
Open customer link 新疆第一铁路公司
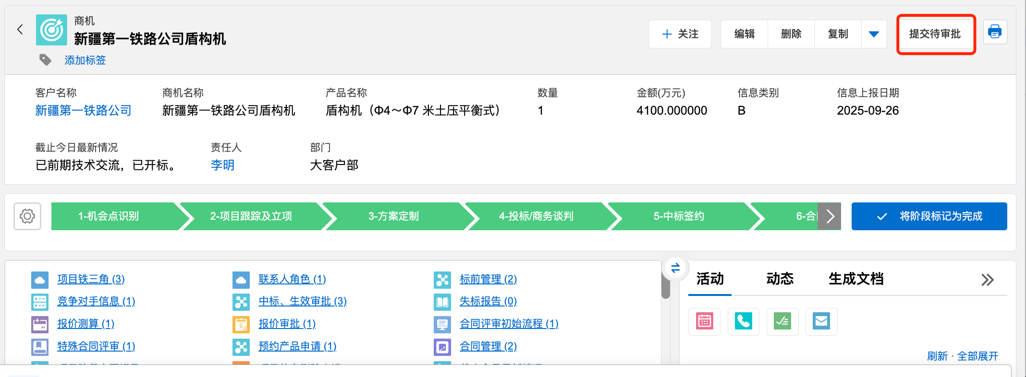tap(83, 111)
